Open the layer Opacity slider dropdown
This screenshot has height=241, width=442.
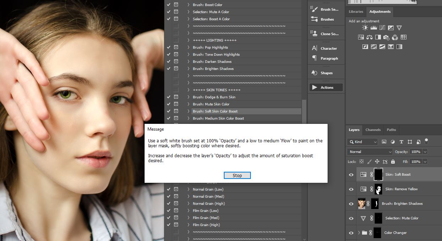(425, 152)
